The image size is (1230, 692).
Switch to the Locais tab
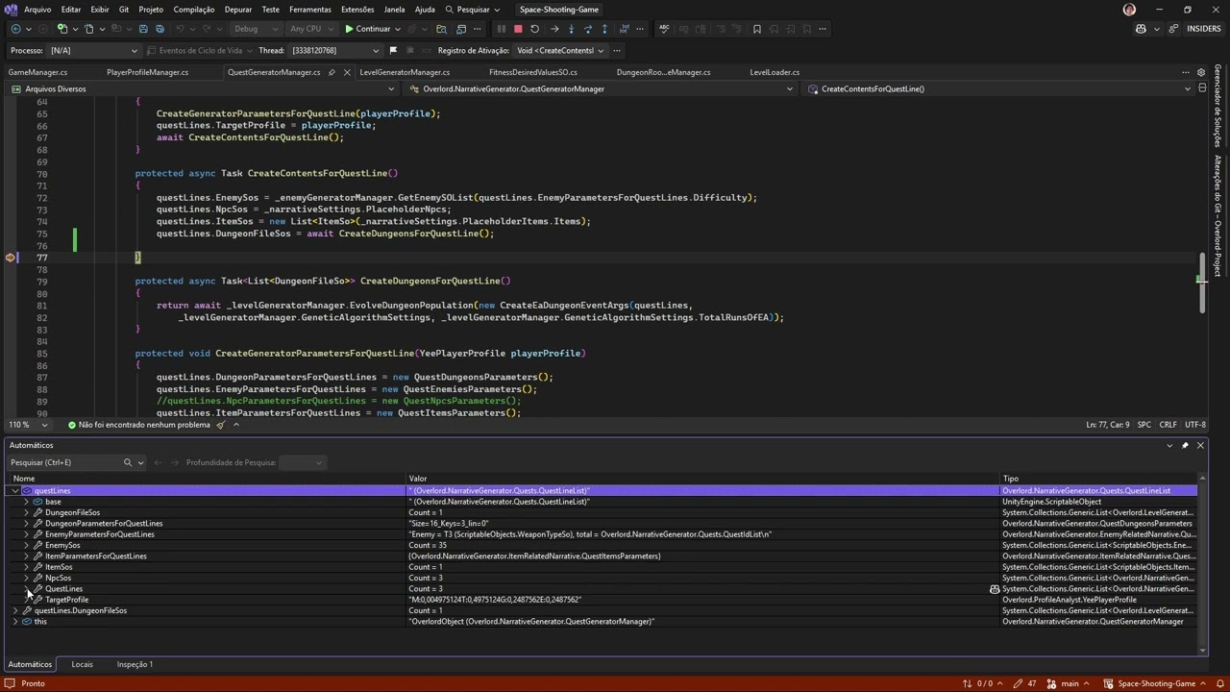pyautogui.click(x=83, y=664)
